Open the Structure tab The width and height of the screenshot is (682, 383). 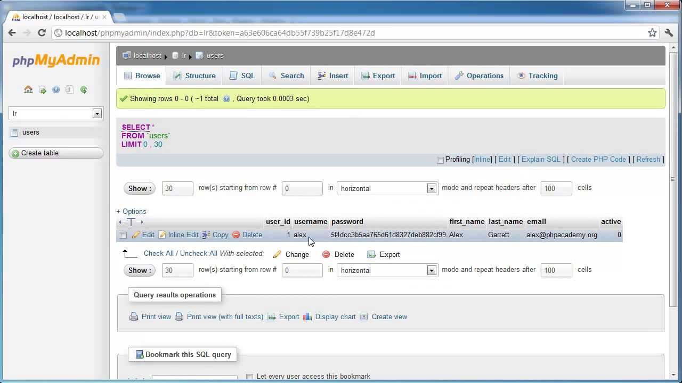pos(194,76)
